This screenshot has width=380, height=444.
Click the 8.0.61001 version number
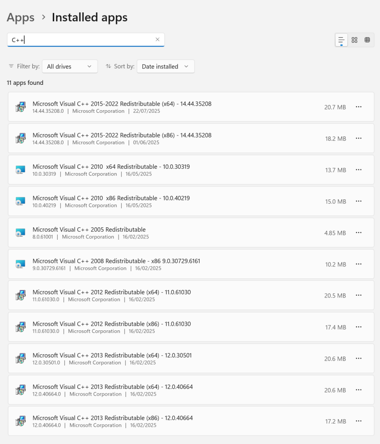coord(43,237)
